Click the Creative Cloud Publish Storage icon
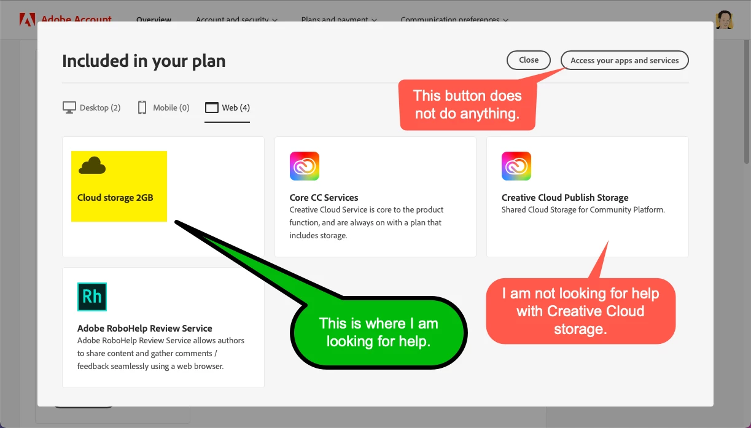The image size is (751, 428). click(516, 166)
